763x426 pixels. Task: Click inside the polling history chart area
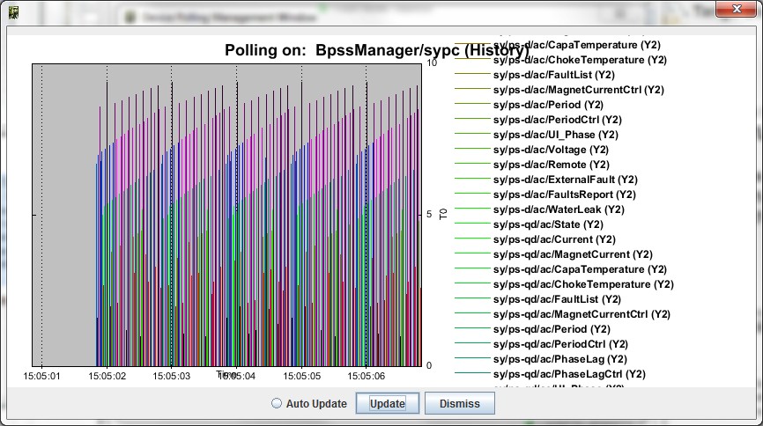tap(226, 215)
